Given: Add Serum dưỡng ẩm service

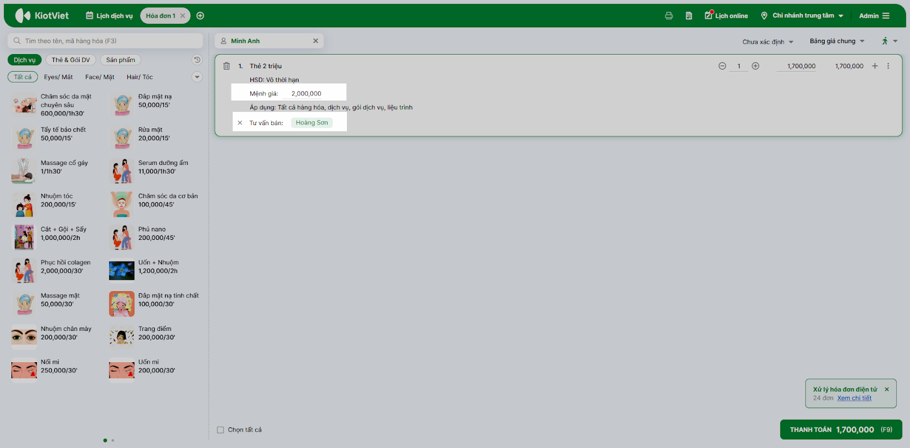Looking at the screenshot, I should 154,171.
